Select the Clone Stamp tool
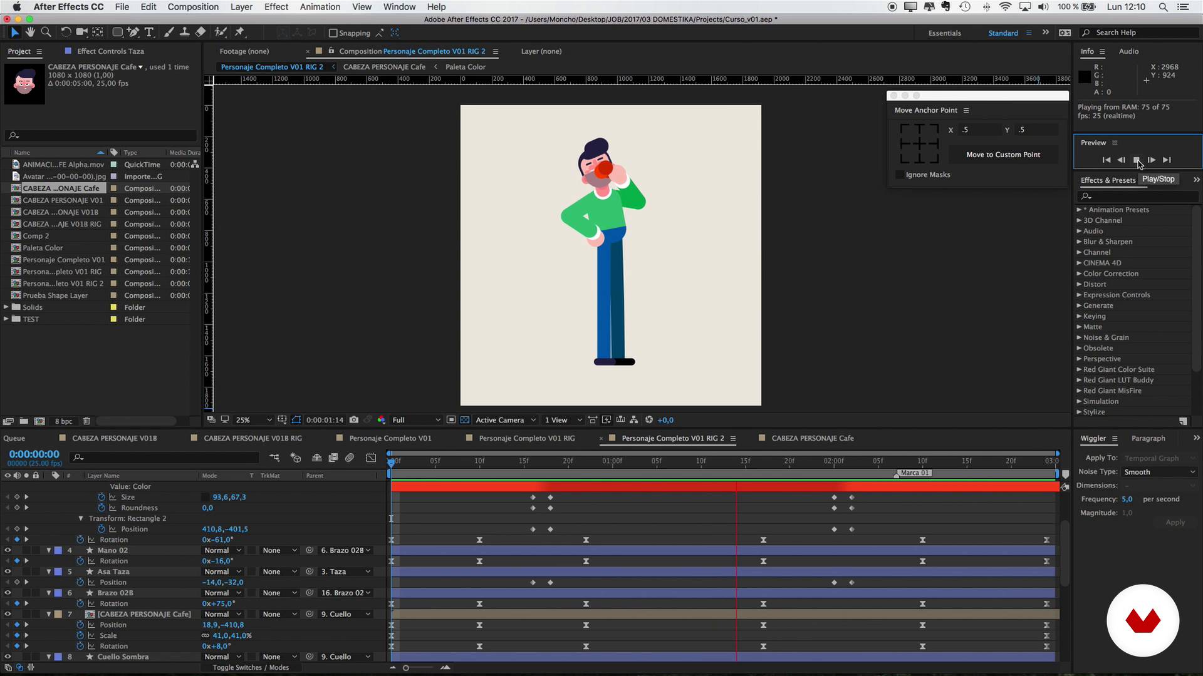Image resolution: width=1203 pixels, height=676 pixels. [x=184, y=32]
